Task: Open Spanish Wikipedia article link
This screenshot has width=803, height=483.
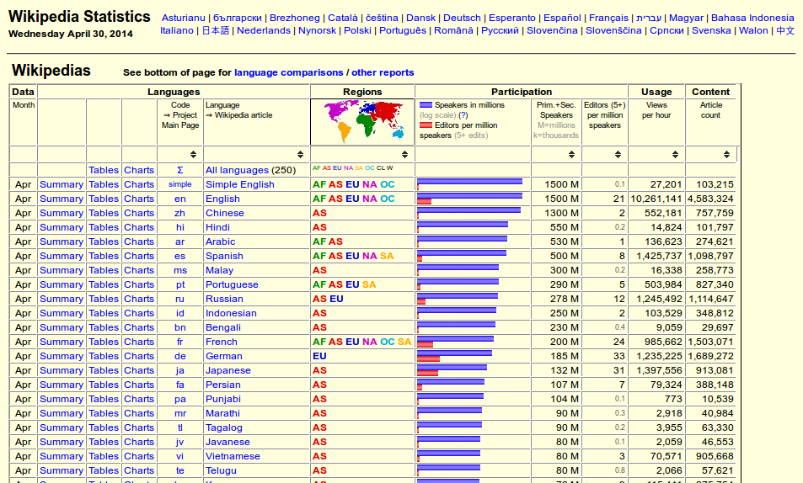Action: pyautogui.click(x=224, y=256)
